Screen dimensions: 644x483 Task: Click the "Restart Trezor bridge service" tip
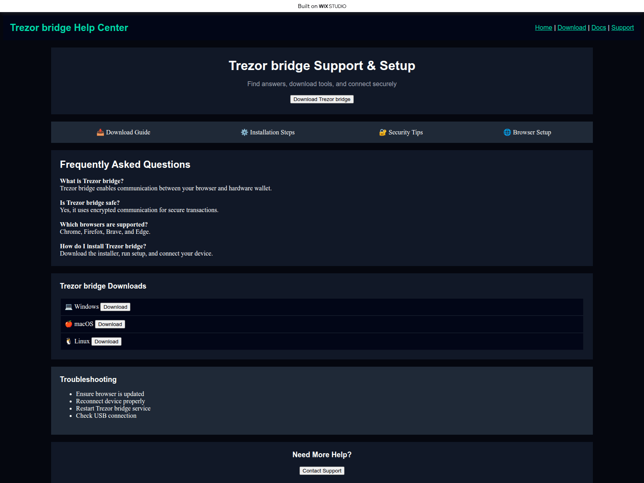pyautogui.click(x=113, y=409)
